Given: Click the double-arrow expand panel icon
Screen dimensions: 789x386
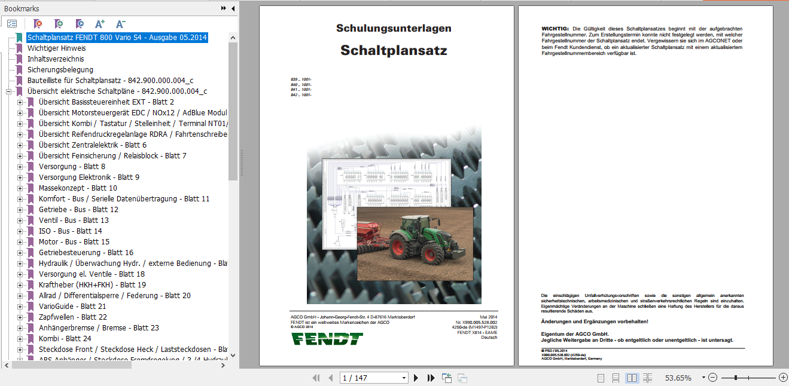Looking at the screenshot, I should [x=224, y=8].
